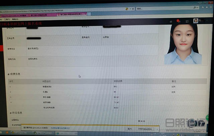
Task: Click the 钢琴演奏 subject name
Action: pyautogui.click(x=47, y=103)
